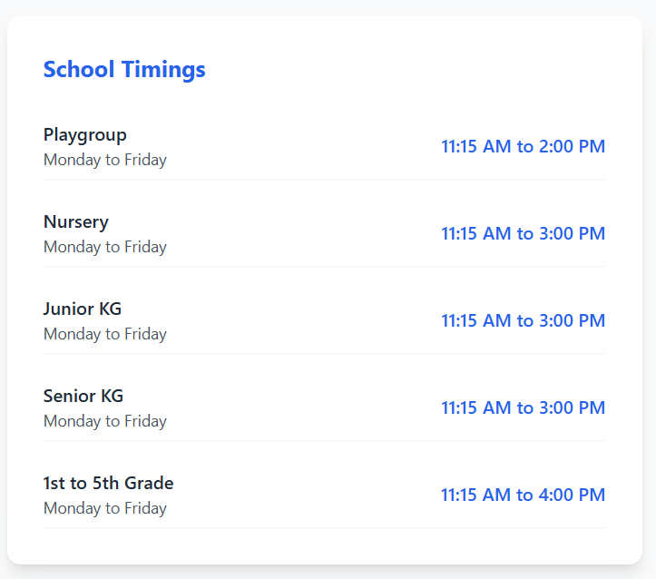Screen dimensions: 656x579
Task: Click Playgroup's Monday to Friday text
Action: click(x=105, y=160)
